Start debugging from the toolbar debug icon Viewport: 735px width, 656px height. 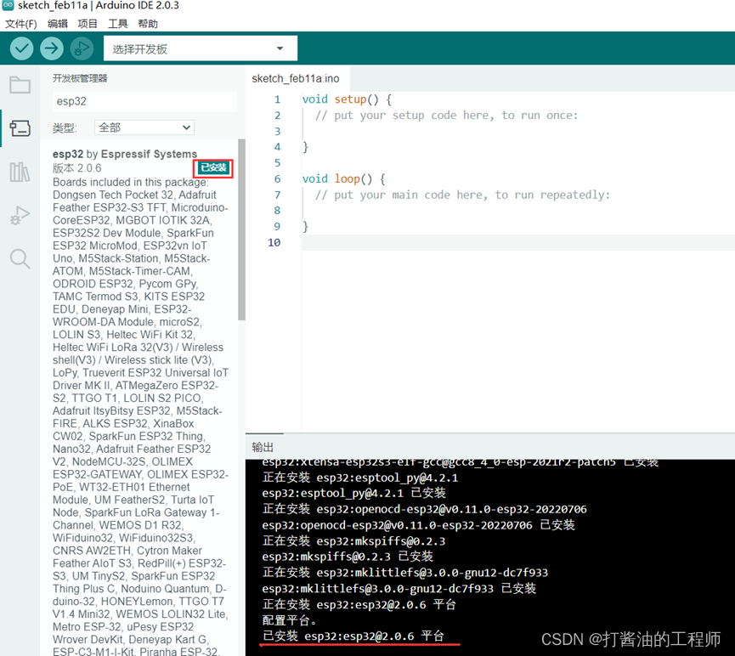coord(82,48)
